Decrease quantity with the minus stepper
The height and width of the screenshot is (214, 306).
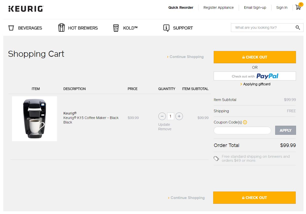(162, 116)
